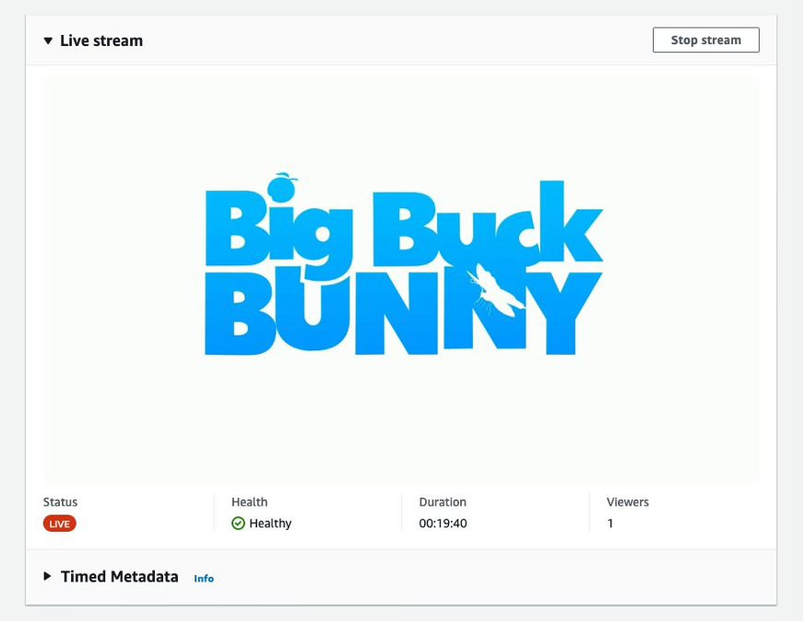Screen dimensions: 804x622
Task: Click the disclosure triangle beside Timed Metadata
Action: (46, 577)
